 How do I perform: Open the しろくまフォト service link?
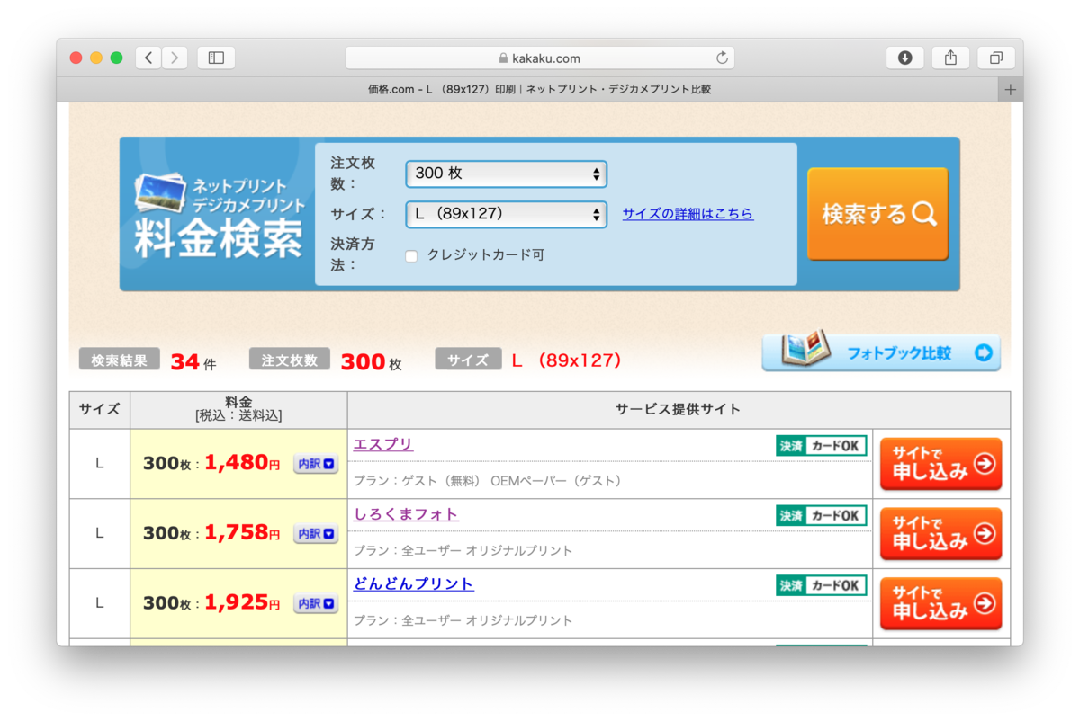(x=406, y=512)
